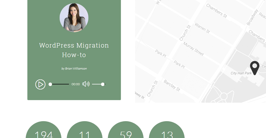Click the 11 counter circle
266x138 pixels.
(85, 130)
